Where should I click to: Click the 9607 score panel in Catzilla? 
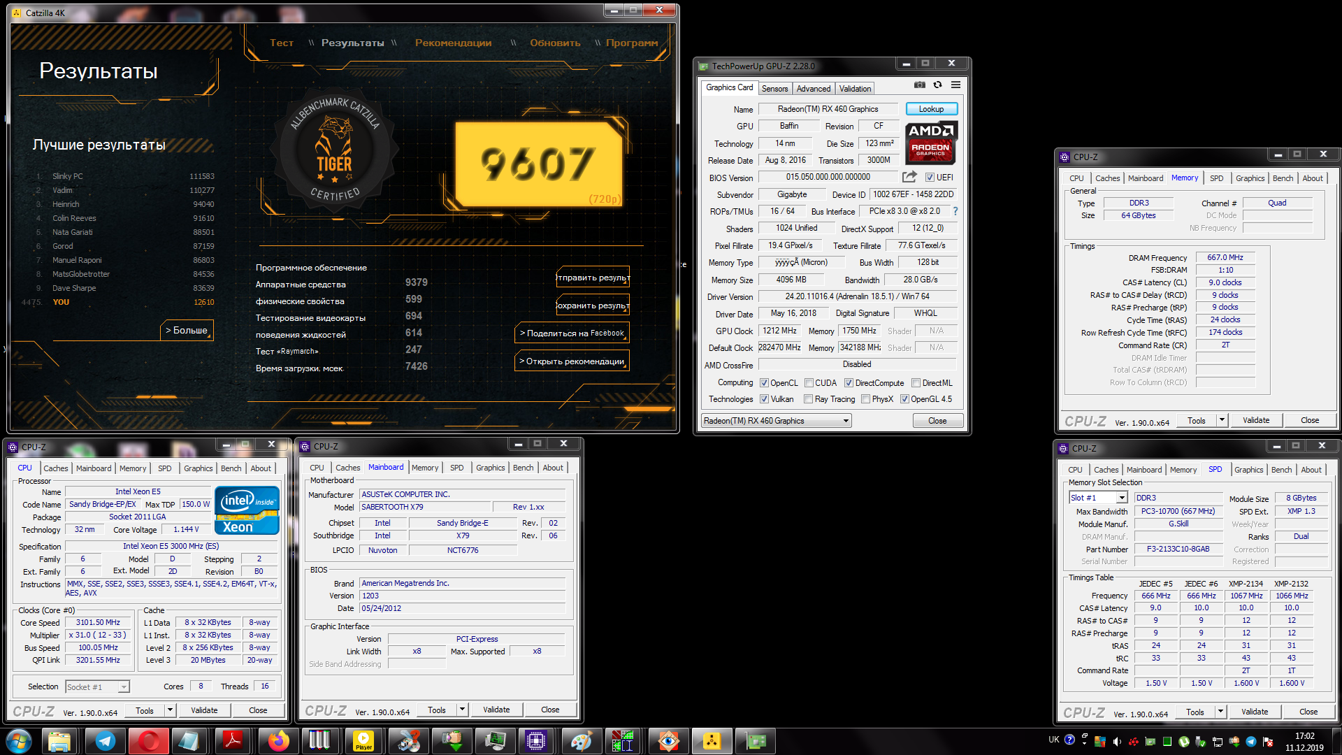pos(538,164)
